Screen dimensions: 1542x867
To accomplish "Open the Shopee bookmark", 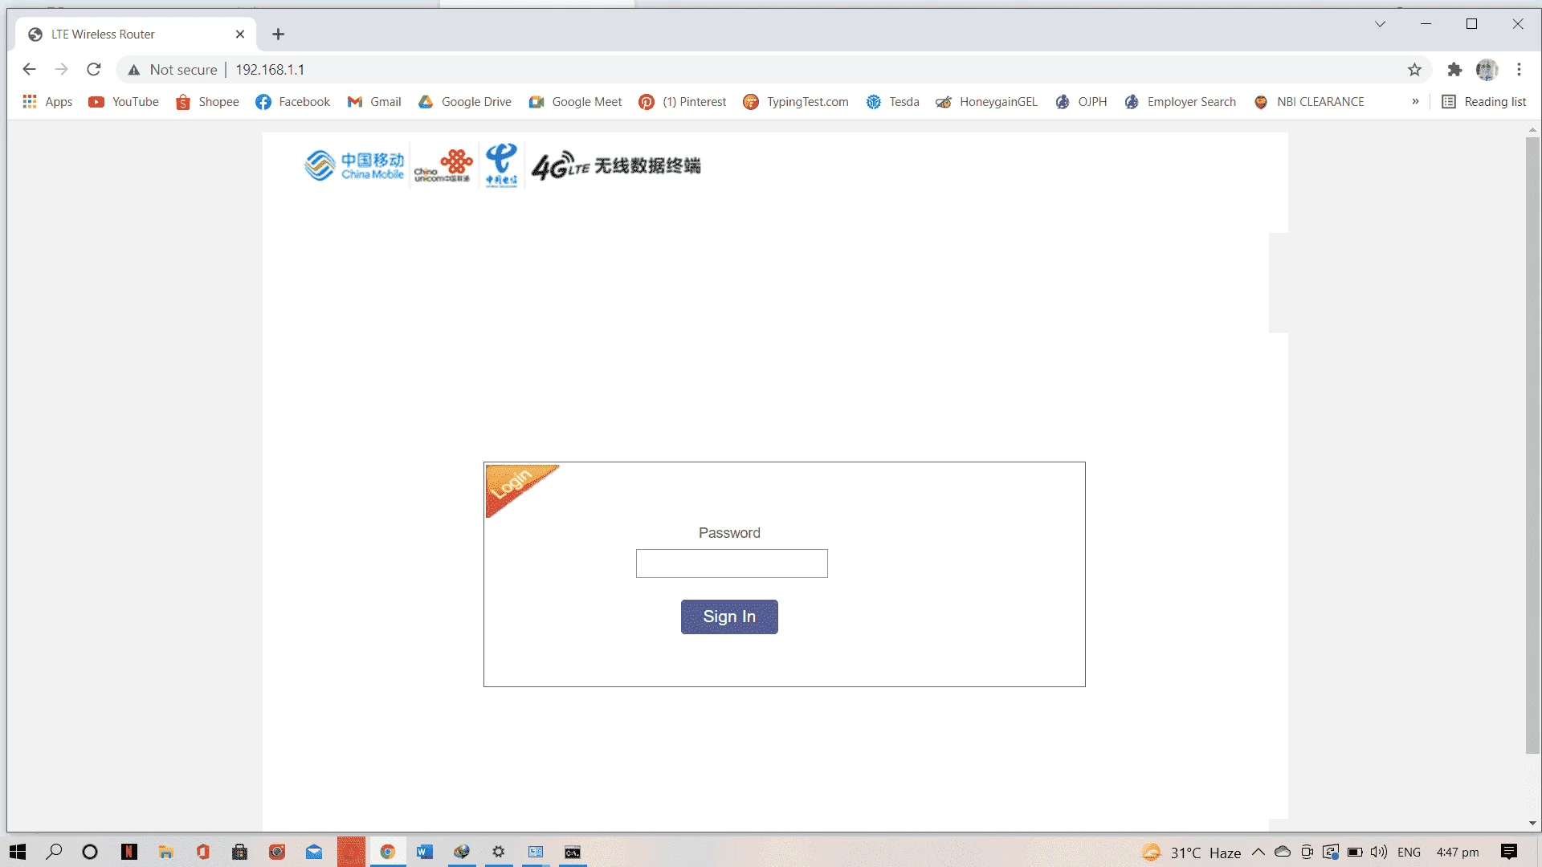I will pyautogui.click(x=207, y=102).
